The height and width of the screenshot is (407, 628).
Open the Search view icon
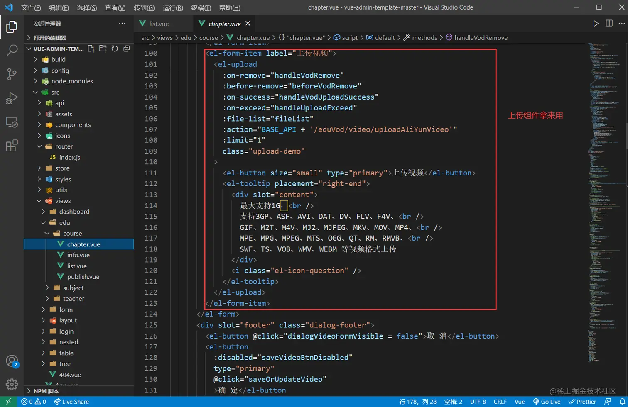coord(12,51)
